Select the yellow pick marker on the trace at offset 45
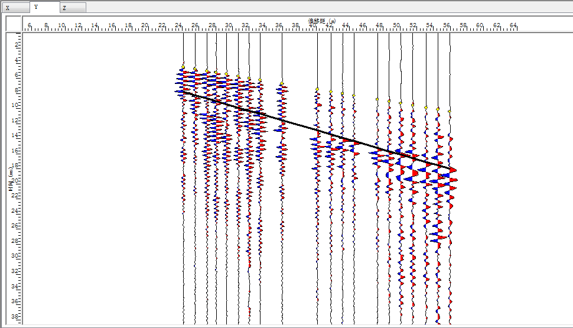Viewport: 573px width, 328px height. tap(354, 95)
